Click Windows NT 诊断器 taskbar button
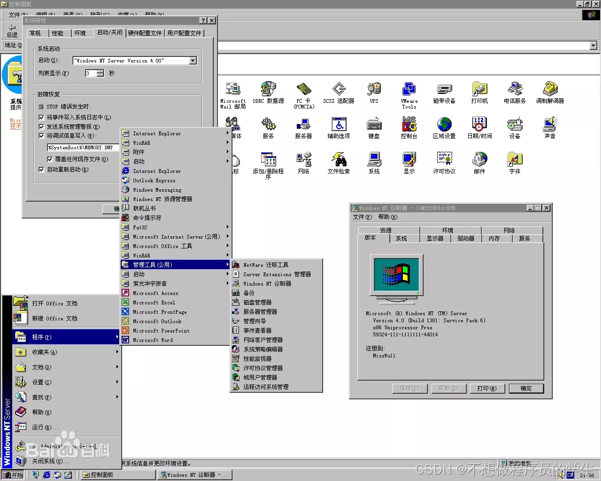The height and width of the screenshot is (481, 601). point(195,475)
